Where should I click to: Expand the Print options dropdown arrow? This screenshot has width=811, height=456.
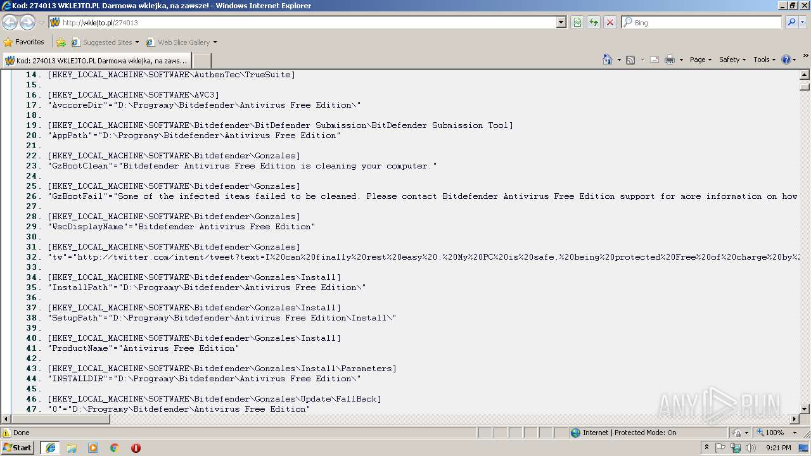681,60
